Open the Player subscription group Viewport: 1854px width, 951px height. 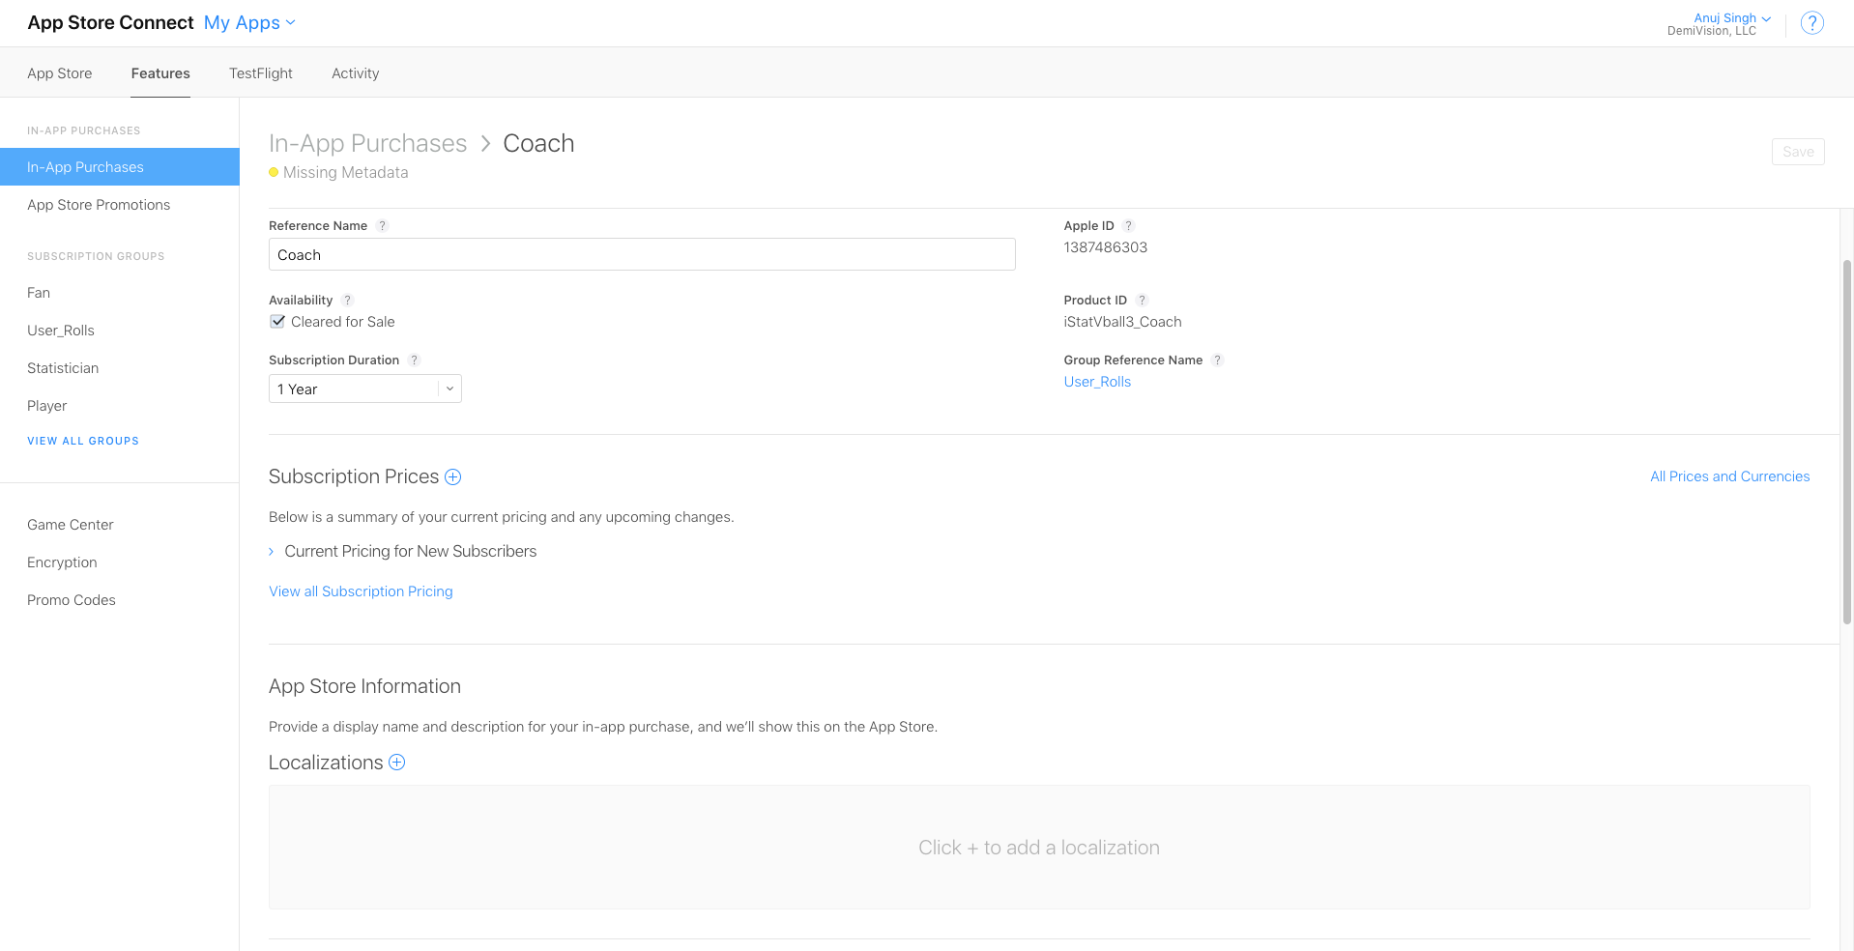tap(47, 406)
